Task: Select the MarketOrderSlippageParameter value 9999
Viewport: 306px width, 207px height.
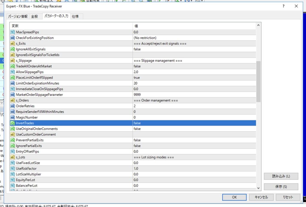Action: [x=194, y=95]
